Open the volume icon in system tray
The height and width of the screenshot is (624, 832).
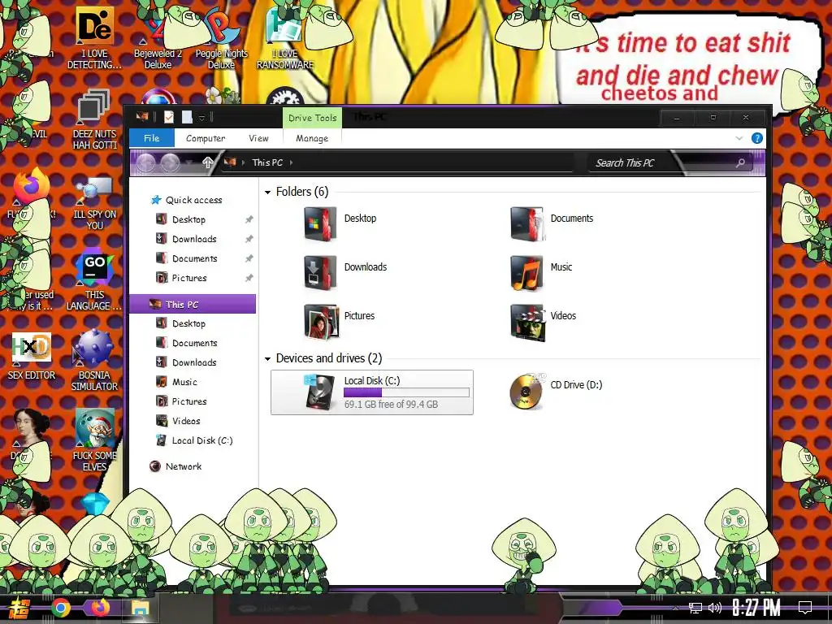[715, 608]
